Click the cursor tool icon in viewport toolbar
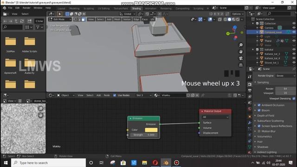297x167 pixels. tap(59, 14)
